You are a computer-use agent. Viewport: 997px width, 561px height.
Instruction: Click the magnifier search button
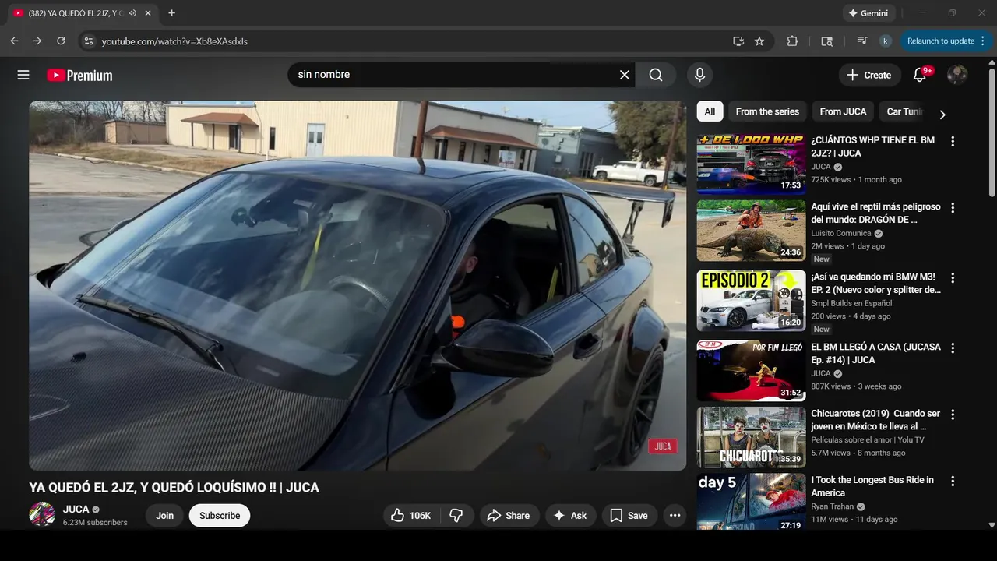(656, 75)
